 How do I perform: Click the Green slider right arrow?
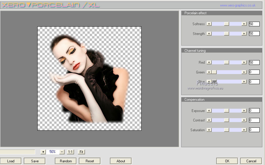tap(244, 72)
